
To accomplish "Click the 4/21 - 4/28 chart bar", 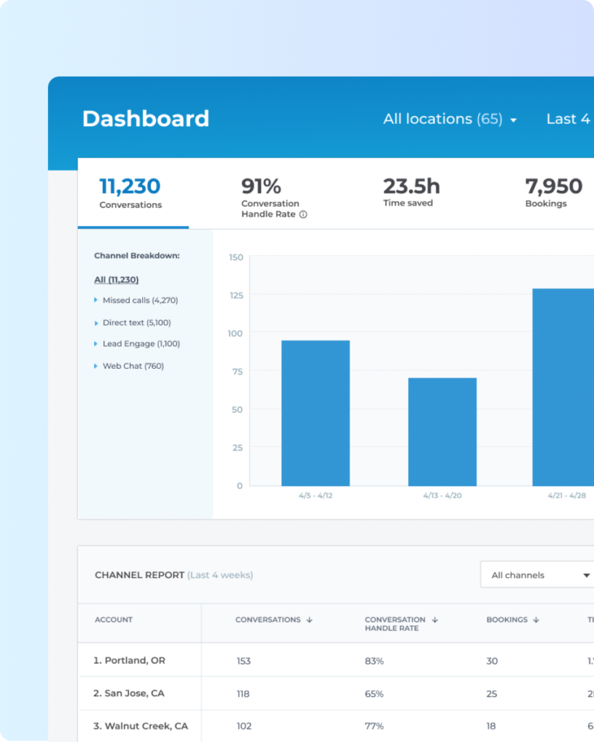I will pyautogui.click(x=564, y=387).
